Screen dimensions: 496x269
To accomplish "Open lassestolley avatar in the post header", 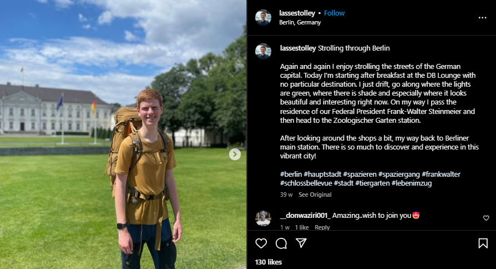I will tap(264, 17).
